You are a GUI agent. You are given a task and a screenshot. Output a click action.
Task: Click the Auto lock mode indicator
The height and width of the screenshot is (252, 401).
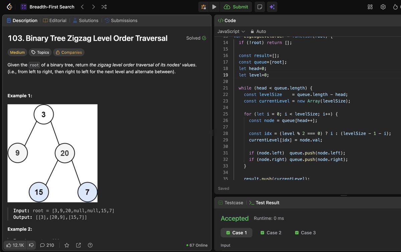click(258, 31)
